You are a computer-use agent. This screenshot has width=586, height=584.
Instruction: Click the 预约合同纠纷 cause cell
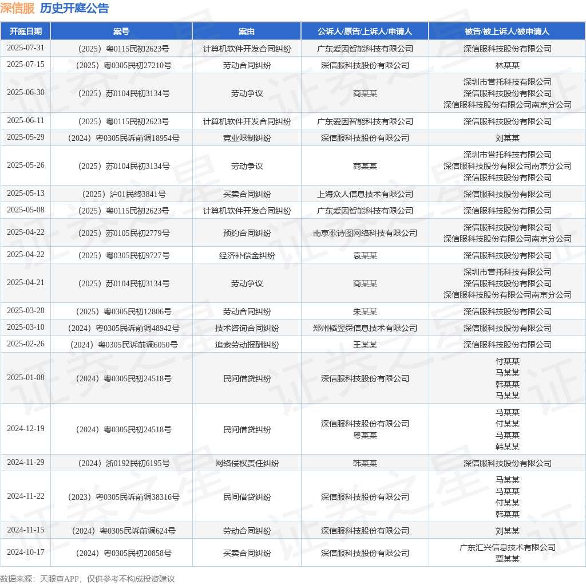pyautogui.click(x=247, y=233)
